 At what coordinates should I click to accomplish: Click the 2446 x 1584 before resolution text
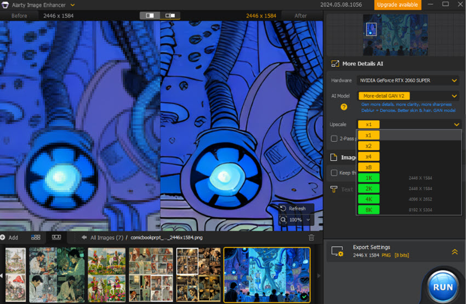tap(58, 16)
